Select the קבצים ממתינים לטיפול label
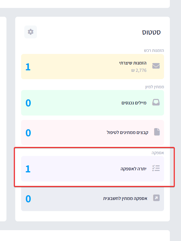The width and height of the screenshot is (181, 241). click(x=127, y=133)
